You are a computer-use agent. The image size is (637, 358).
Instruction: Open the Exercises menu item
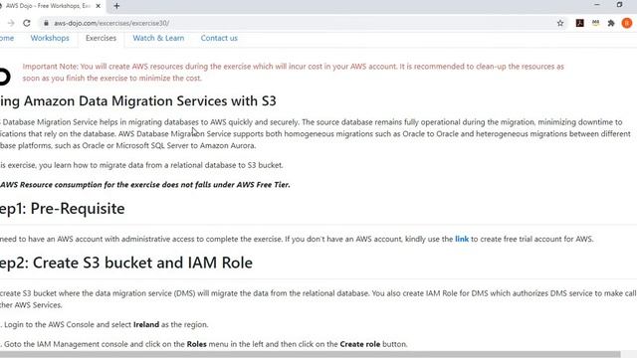pos(101,38)
